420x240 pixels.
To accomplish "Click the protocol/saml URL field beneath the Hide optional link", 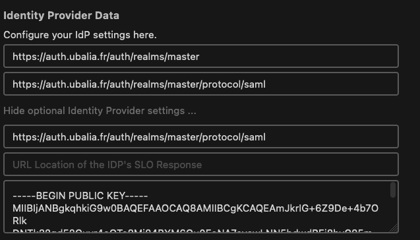I will click(201, 136).
